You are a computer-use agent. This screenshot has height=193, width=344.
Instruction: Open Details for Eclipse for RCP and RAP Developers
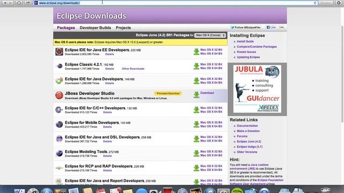tap(107, 170)
